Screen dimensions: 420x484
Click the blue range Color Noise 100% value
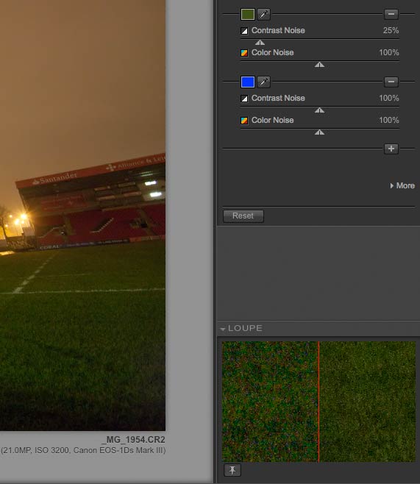389,120
